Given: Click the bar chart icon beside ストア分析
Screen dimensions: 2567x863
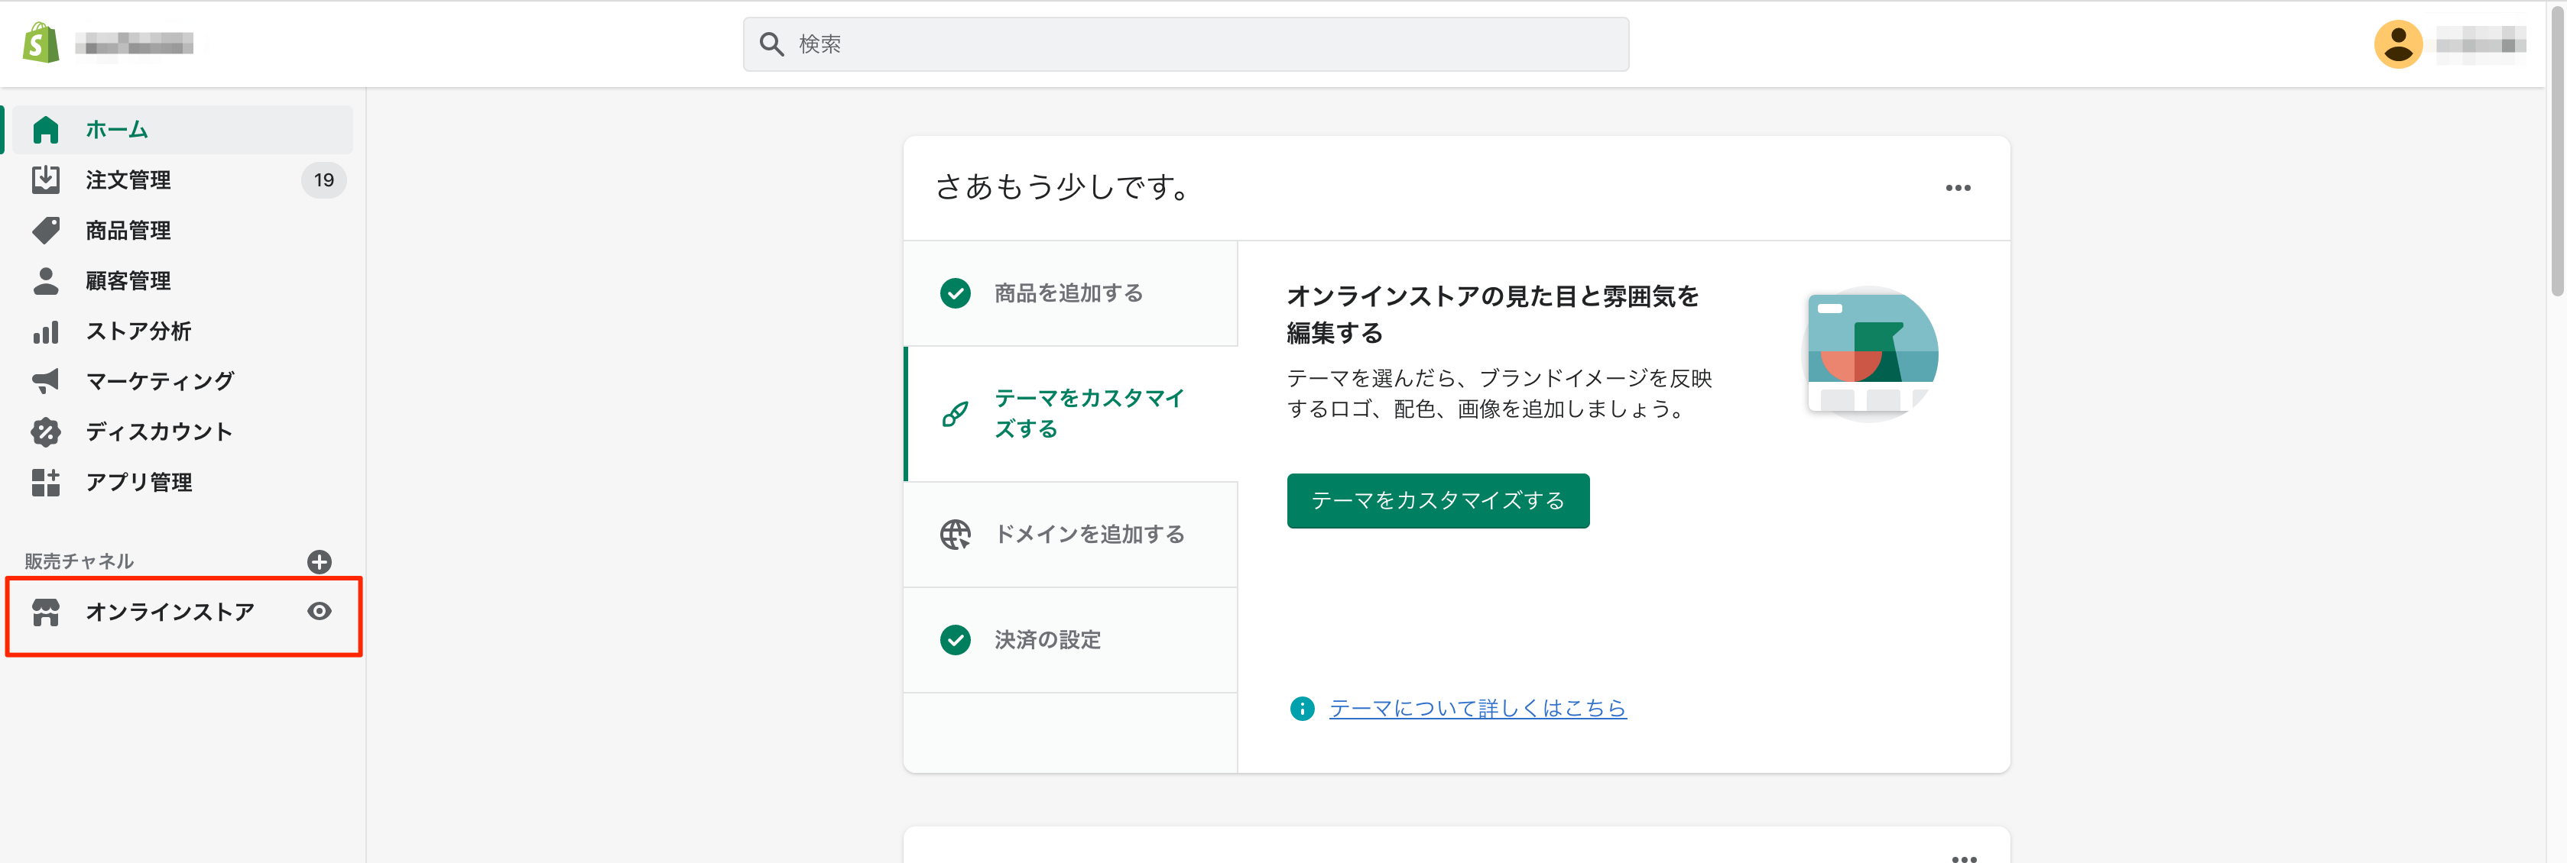Looking at the screenshot, I should point(46,331).
